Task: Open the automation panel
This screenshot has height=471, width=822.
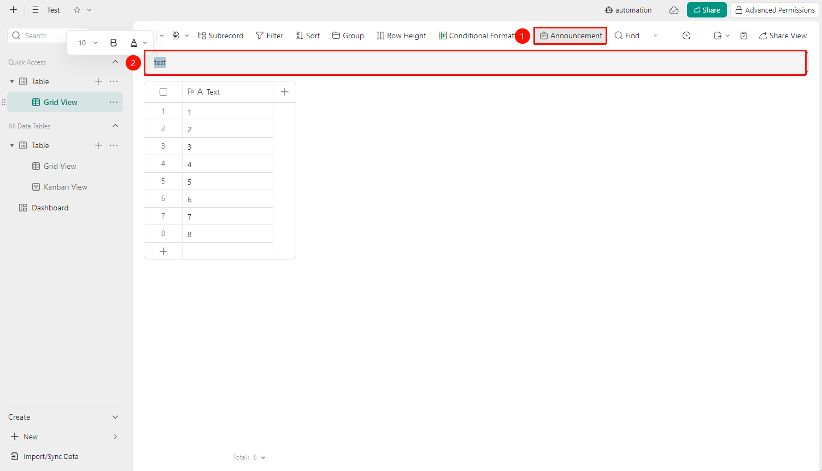Action: click(628, 10)
